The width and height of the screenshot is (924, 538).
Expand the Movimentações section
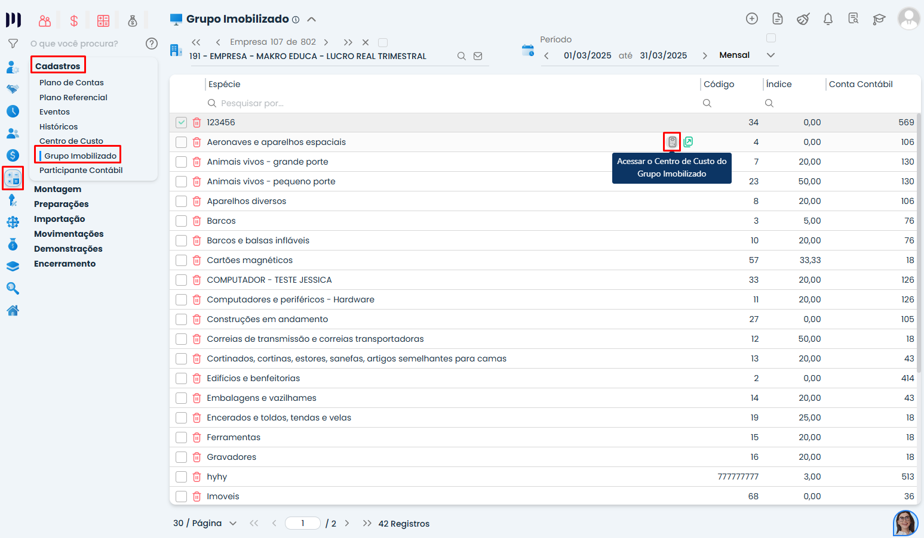point(69,234)
